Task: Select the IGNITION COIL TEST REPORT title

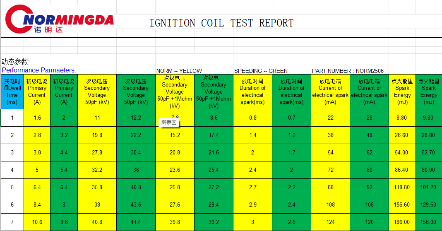Action: tap(221, 23)
